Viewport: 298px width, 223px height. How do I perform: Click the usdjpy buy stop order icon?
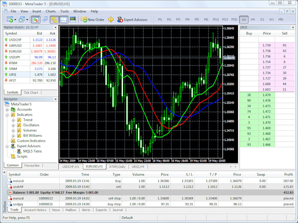point(10,204)
